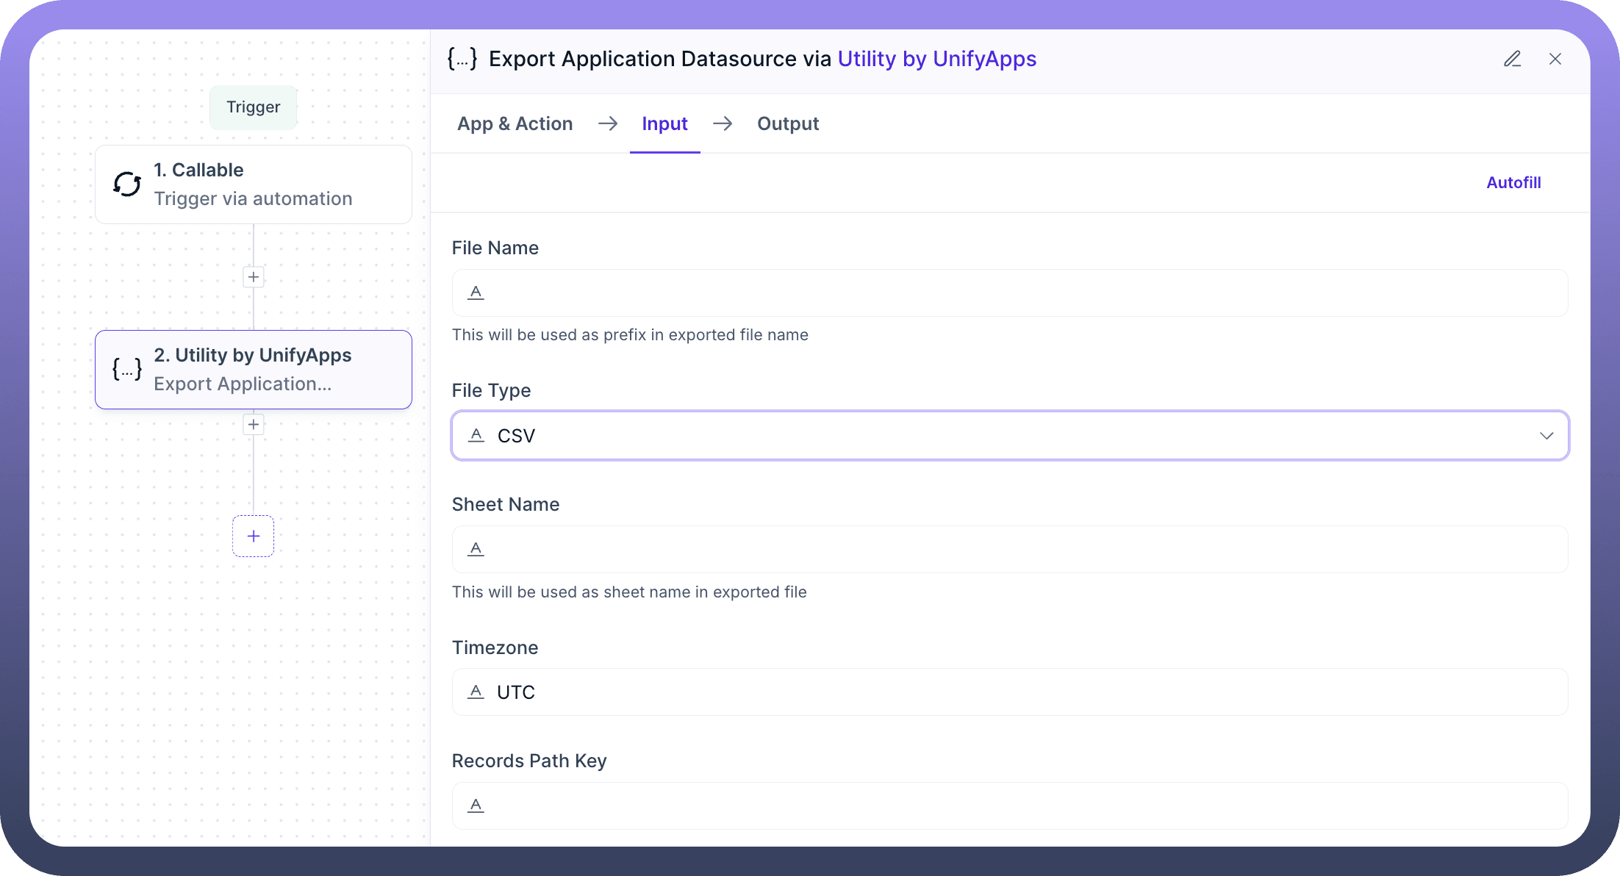This screenshot has height=876, width=1620.
Task: Click the Autofill link
Action: tap(1513, 182)
